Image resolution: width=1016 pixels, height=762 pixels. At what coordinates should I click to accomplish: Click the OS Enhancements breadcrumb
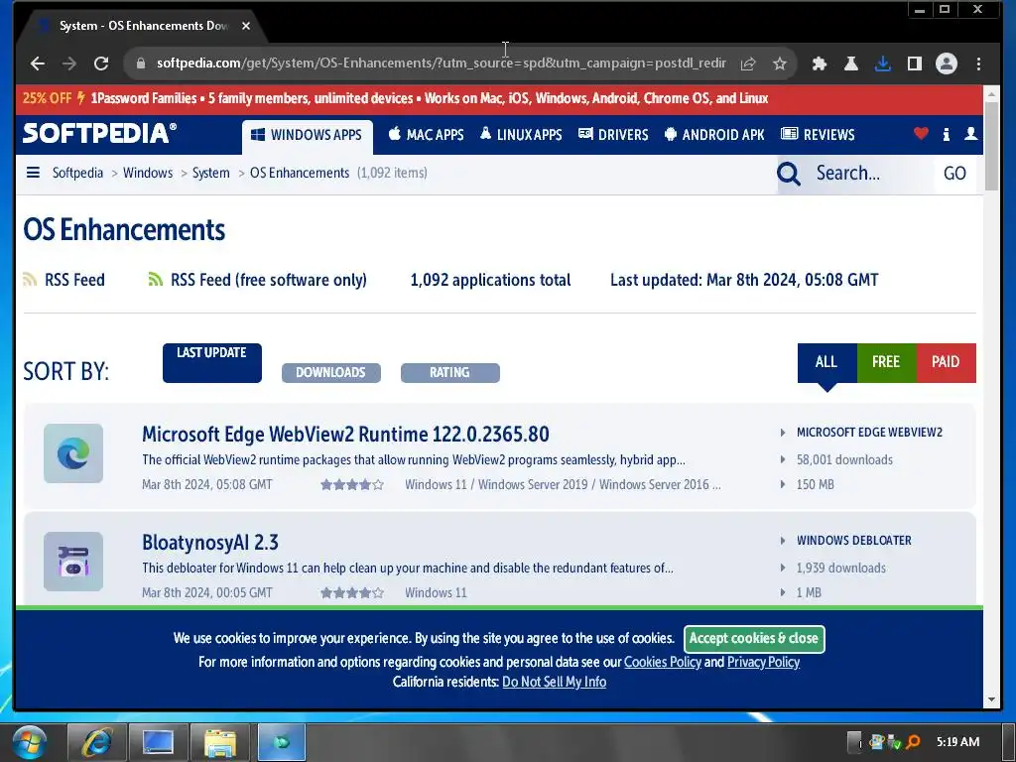tap(300, 173)
